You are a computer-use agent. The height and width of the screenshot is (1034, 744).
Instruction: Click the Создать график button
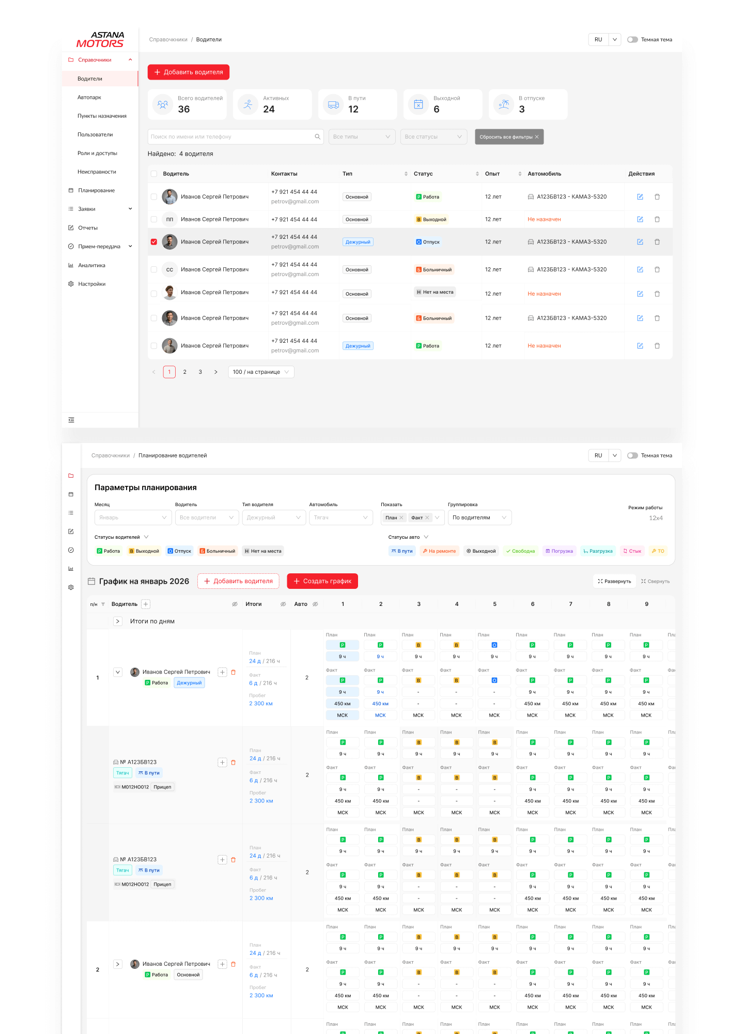coord(322,581)
